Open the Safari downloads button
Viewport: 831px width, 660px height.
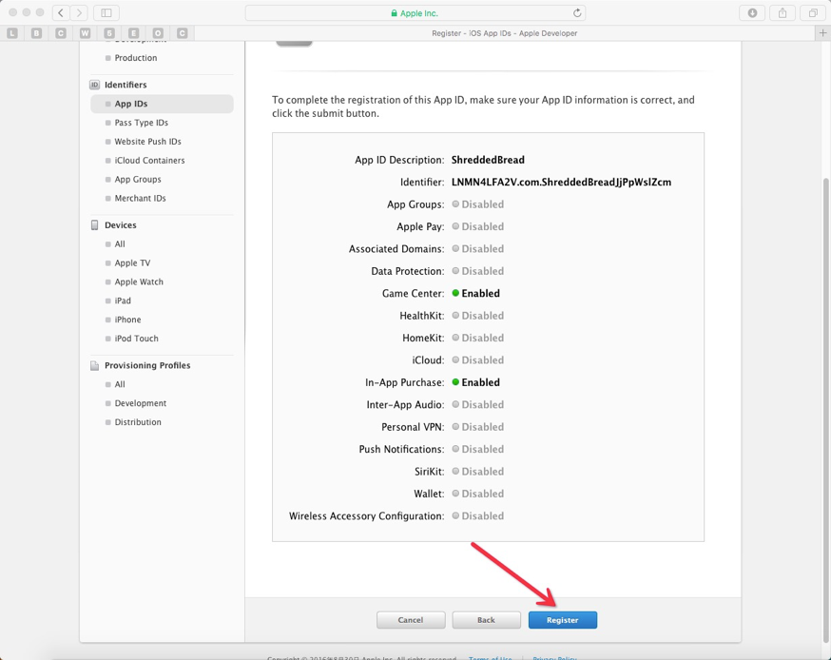pyautogui.click(x=752, y=12)
